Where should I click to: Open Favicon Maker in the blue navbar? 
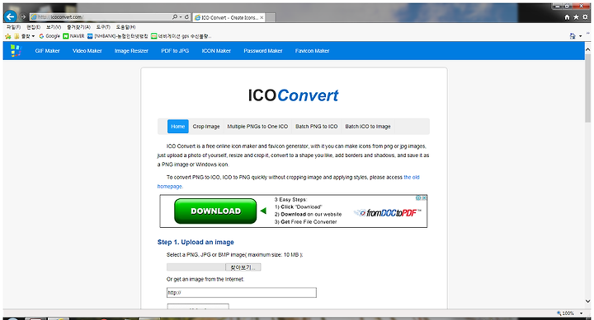[312, 51]
